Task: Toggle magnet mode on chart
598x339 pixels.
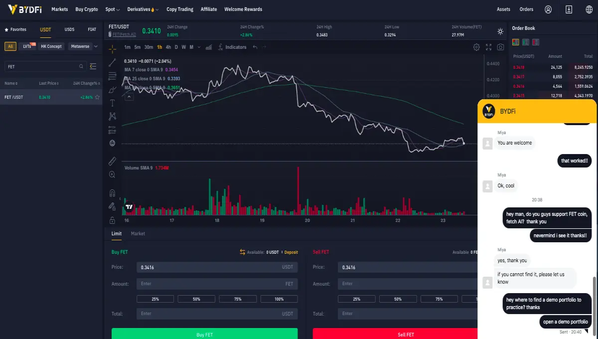Action: click(x=112, y=193)
